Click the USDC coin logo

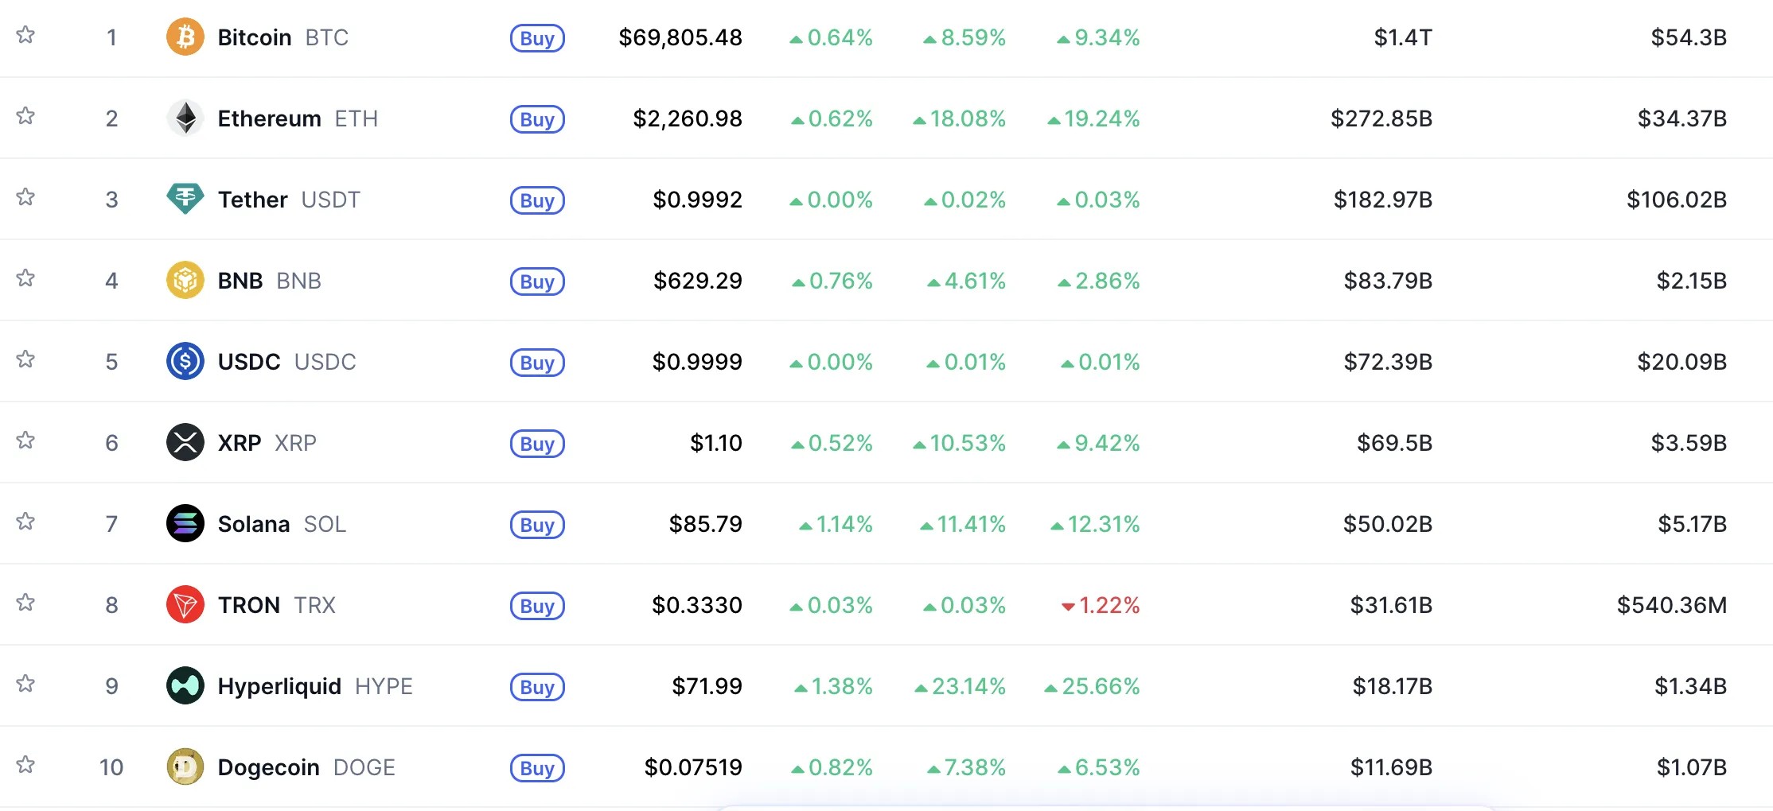[185, 362]
